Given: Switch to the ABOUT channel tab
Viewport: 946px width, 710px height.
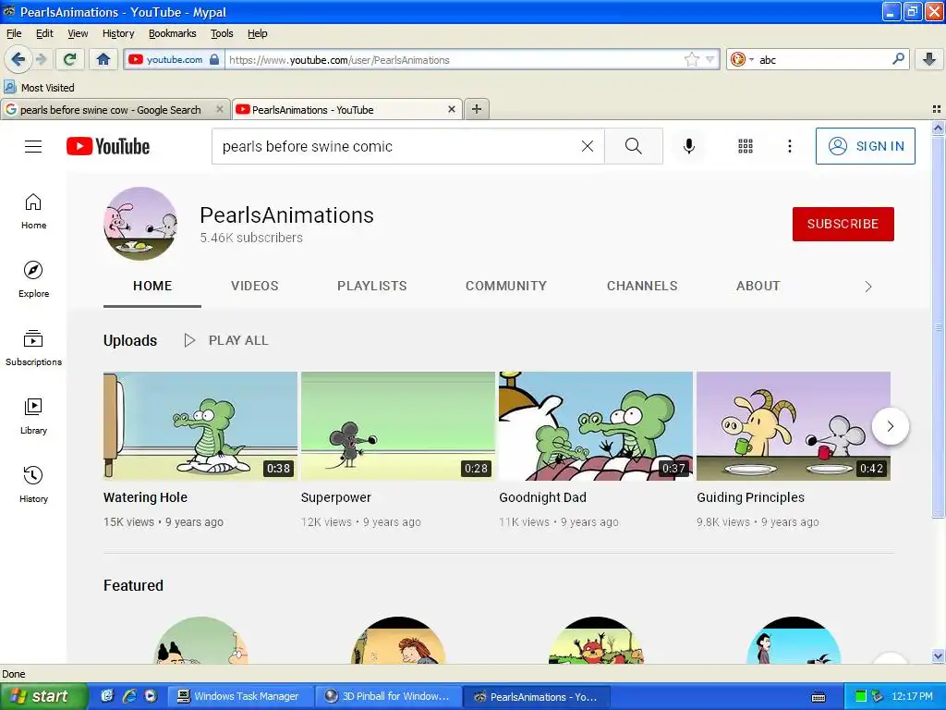Looking at the screenshot, I should tap(758, 287).
